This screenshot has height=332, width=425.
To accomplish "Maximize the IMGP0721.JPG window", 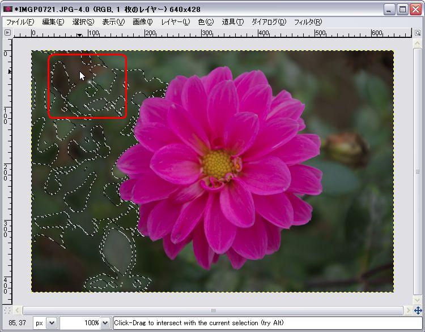I will (x=402, y=10).
